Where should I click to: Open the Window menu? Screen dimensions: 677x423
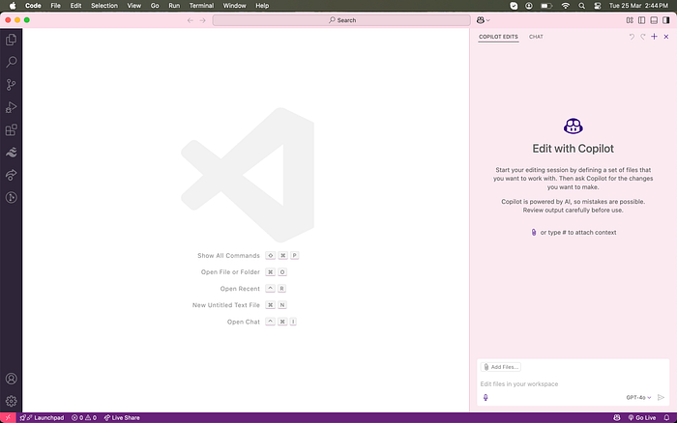234,6
